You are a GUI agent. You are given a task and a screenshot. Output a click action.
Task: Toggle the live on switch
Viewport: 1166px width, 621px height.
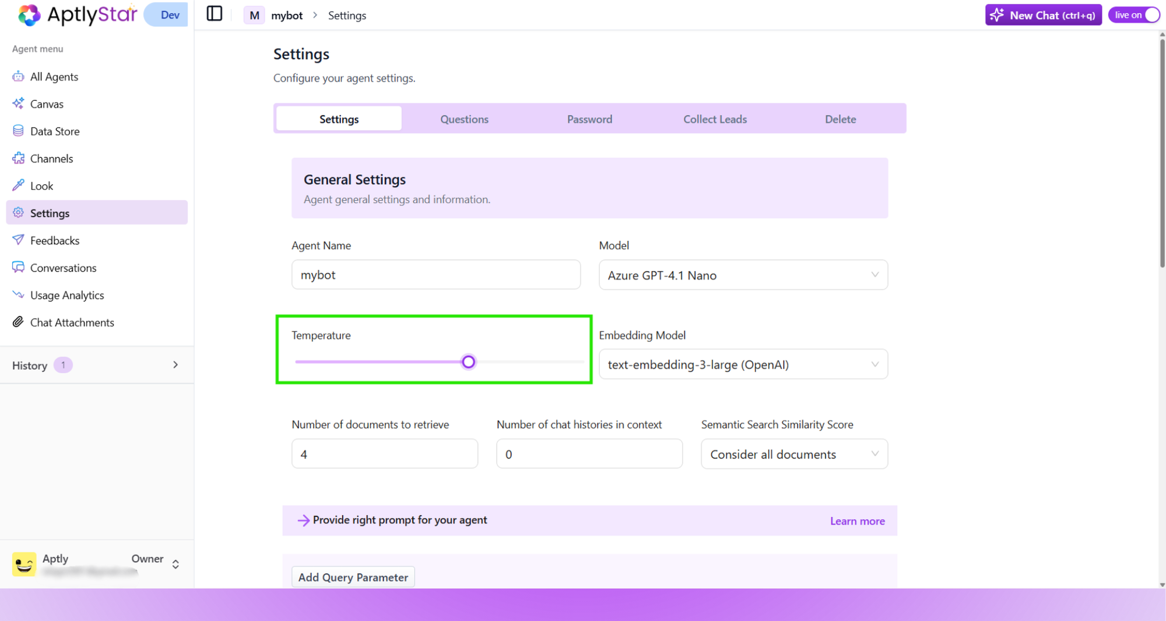tap(1135, 15)
